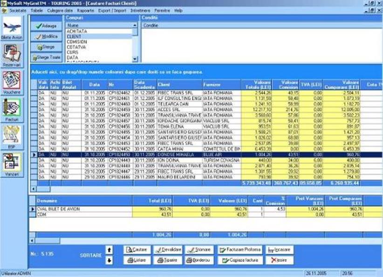
Task: Select invoice row CP1824462
Action: click(206, 93)
